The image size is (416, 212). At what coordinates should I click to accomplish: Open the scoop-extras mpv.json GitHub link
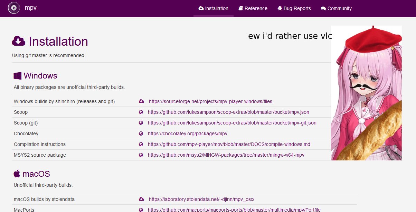click(x=228, y=112)
